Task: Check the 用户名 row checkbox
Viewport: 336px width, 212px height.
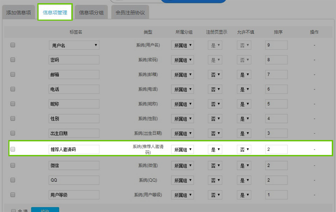Action: click(x=13, y=45)
